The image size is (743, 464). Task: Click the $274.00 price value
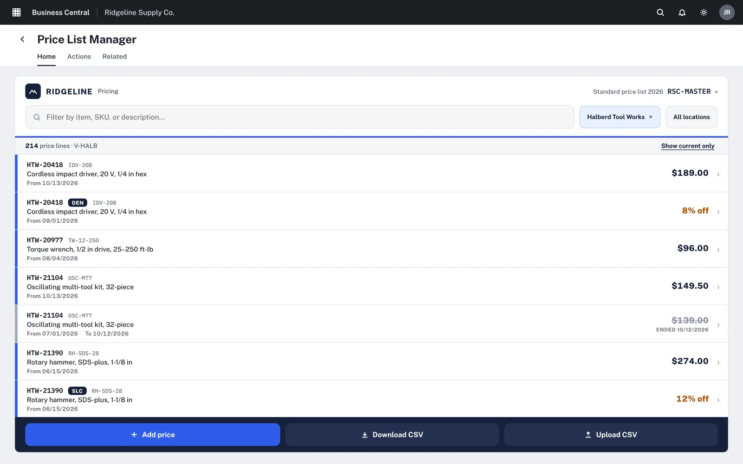690,361
